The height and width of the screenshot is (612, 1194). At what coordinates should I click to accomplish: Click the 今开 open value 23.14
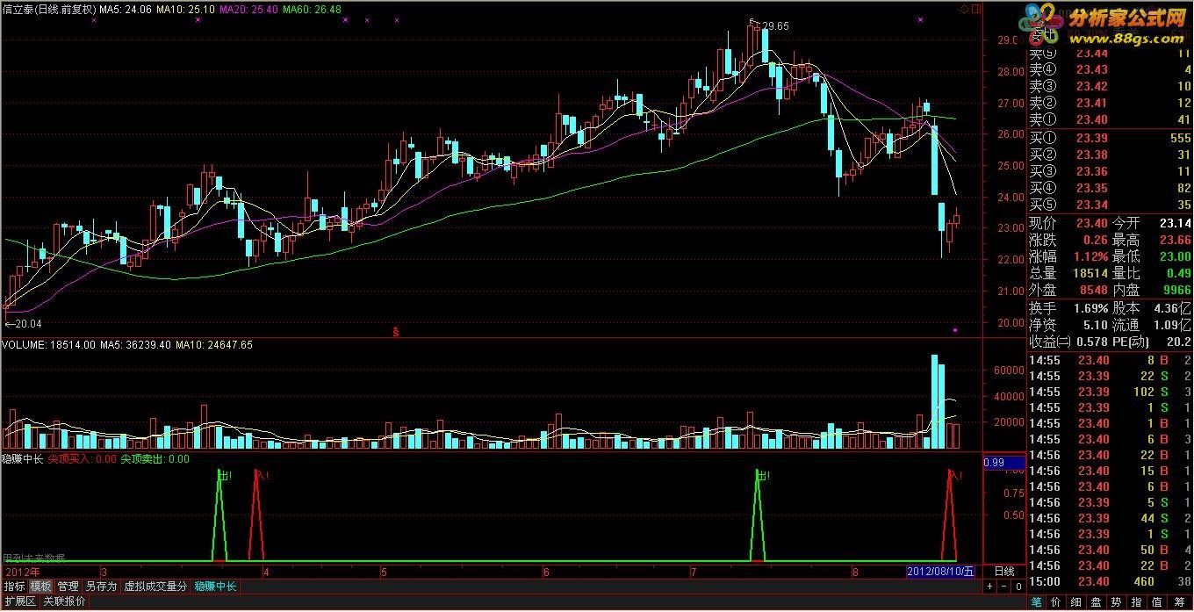1176,223
